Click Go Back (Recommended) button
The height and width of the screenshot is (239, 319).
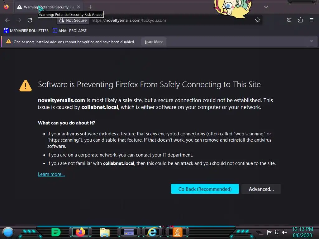tap(205, 189)
